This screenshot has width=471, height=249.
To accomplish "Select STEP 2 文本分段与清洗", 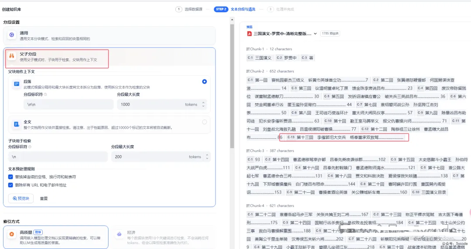I will (x=235, y=9).
